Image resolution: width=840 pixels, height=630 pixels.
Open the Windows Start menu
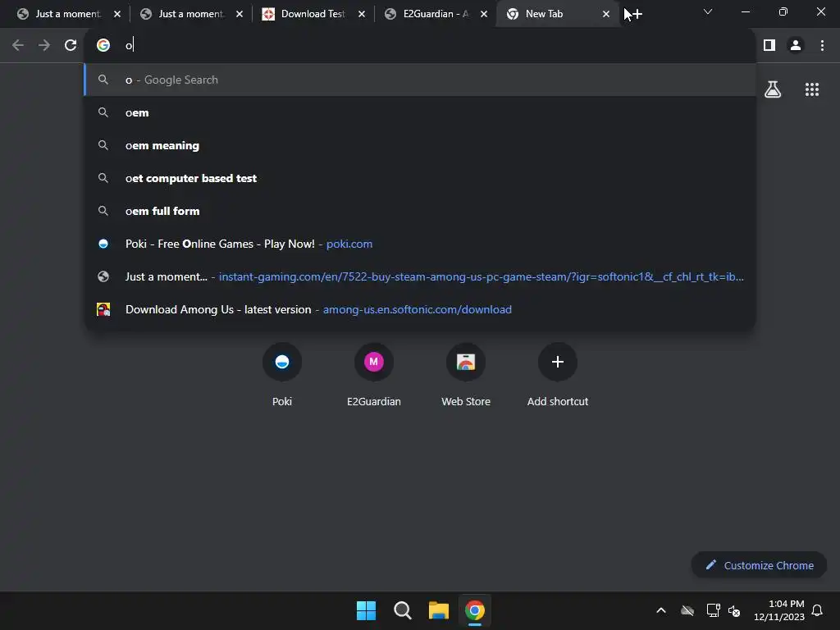[x=367, y=610]
